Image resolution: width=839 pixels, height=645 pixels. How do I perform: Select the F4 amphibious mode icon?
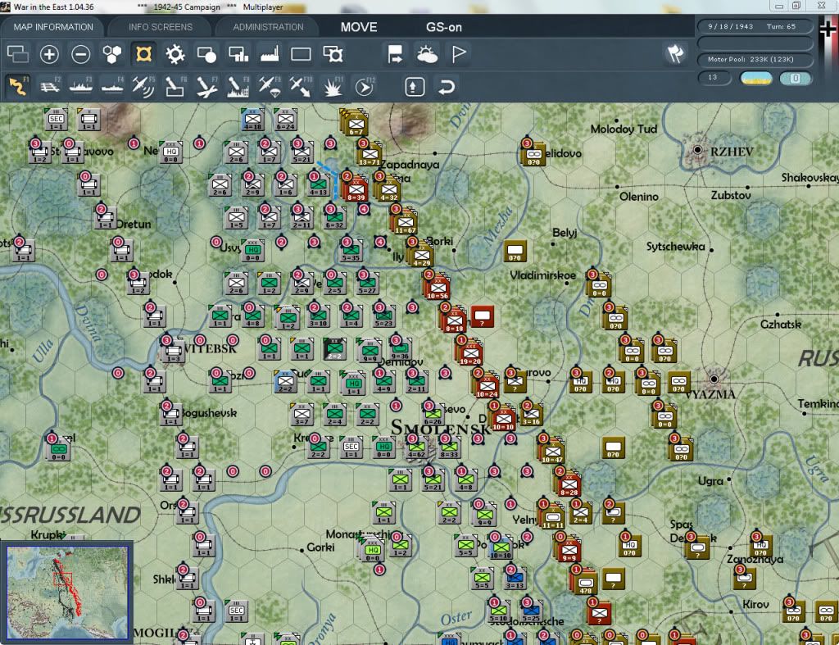point(112,86)
